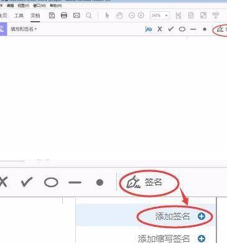The image size is (227, 243).
Task: Open Search with the magnifier icon
Action: [x=89, y=16]
